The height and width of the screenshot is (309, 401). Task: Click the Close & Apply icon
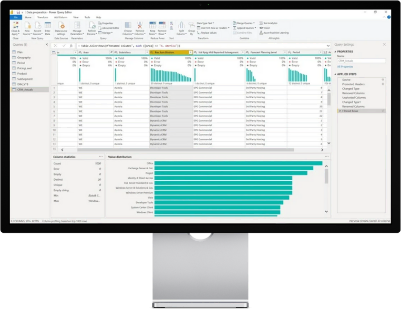tap(16, 25)
